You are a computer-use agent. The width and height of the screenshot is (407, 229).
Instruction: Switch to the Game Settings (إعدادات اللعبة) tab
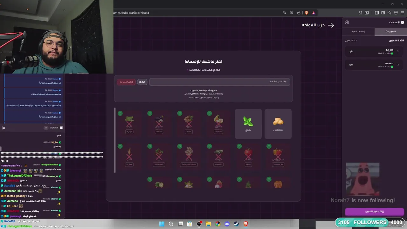click(358, 31)
